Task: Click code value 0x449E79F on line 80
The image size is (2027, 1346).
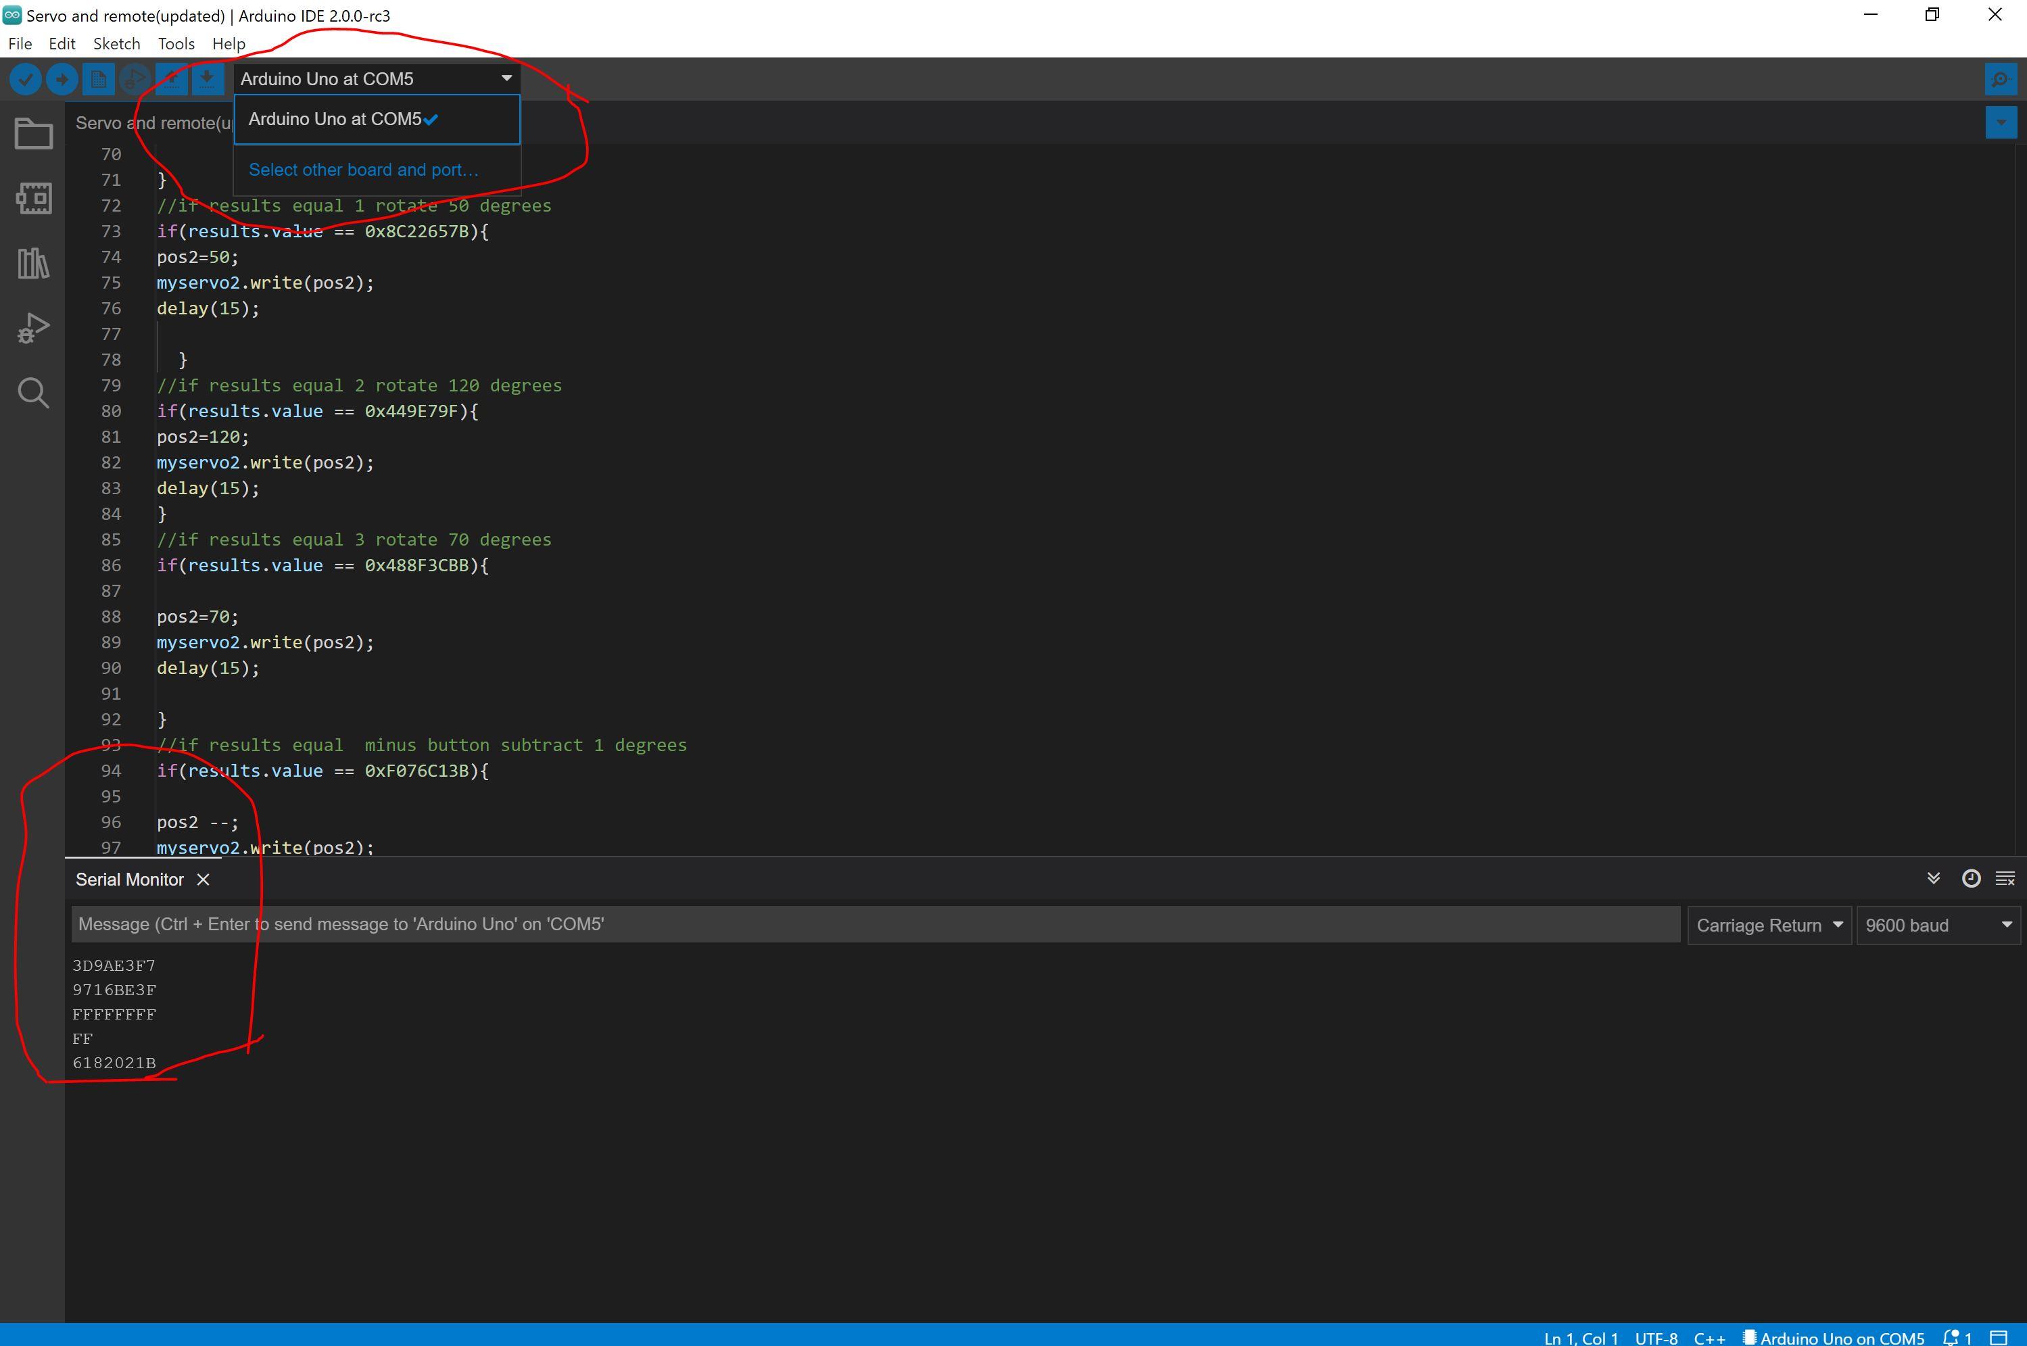Action: tap(411, 411)
